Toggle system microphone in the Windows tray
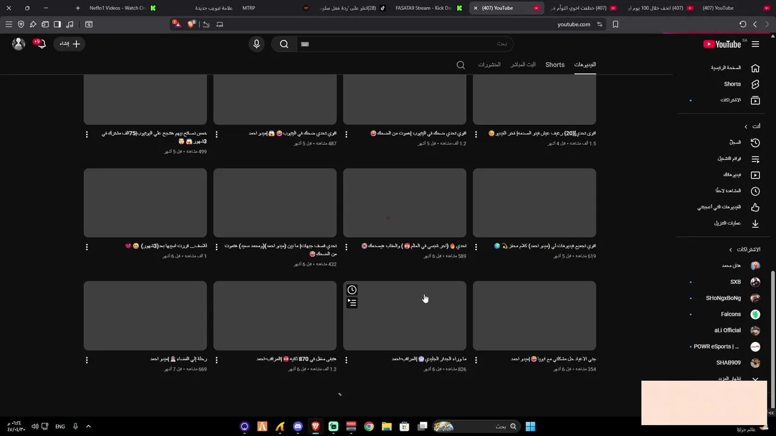Image resolution: width=776 pixels, height=436 pixels. [x=75, y=426]
